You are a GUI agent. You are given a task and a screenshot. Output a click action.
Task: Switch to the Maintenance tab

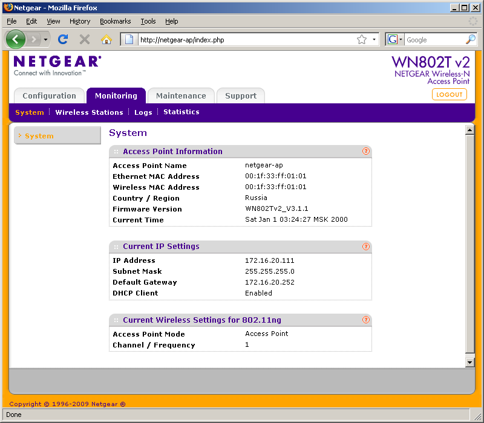[x=181, y=96]
